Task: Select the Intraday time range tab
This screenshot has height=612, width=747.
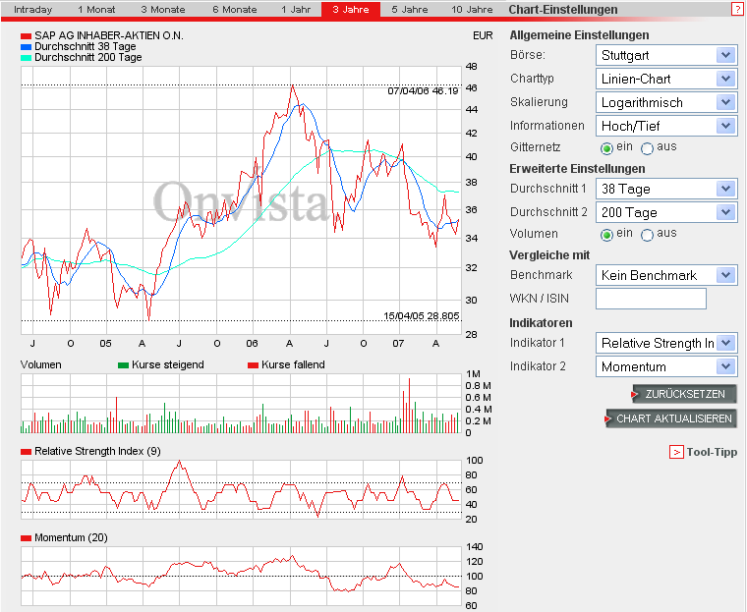Action: pos(33,9)
